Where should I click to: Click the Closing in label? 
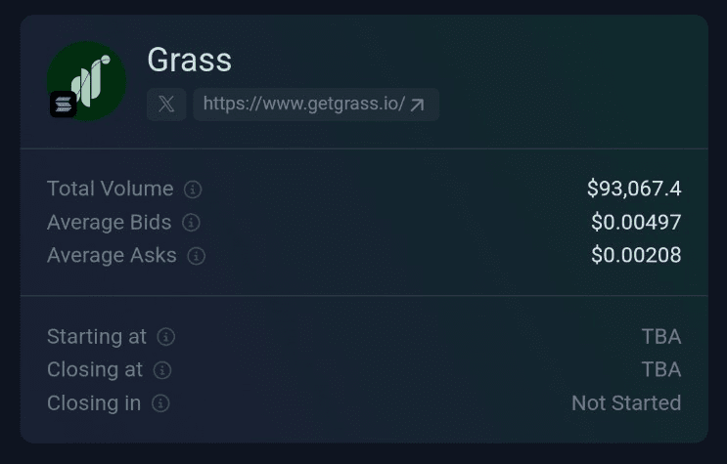coord(94,402)
